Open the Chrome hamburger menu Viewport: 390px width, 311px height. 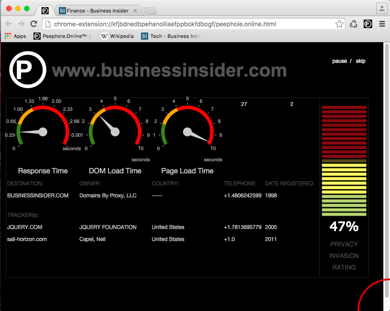[382, 24]
